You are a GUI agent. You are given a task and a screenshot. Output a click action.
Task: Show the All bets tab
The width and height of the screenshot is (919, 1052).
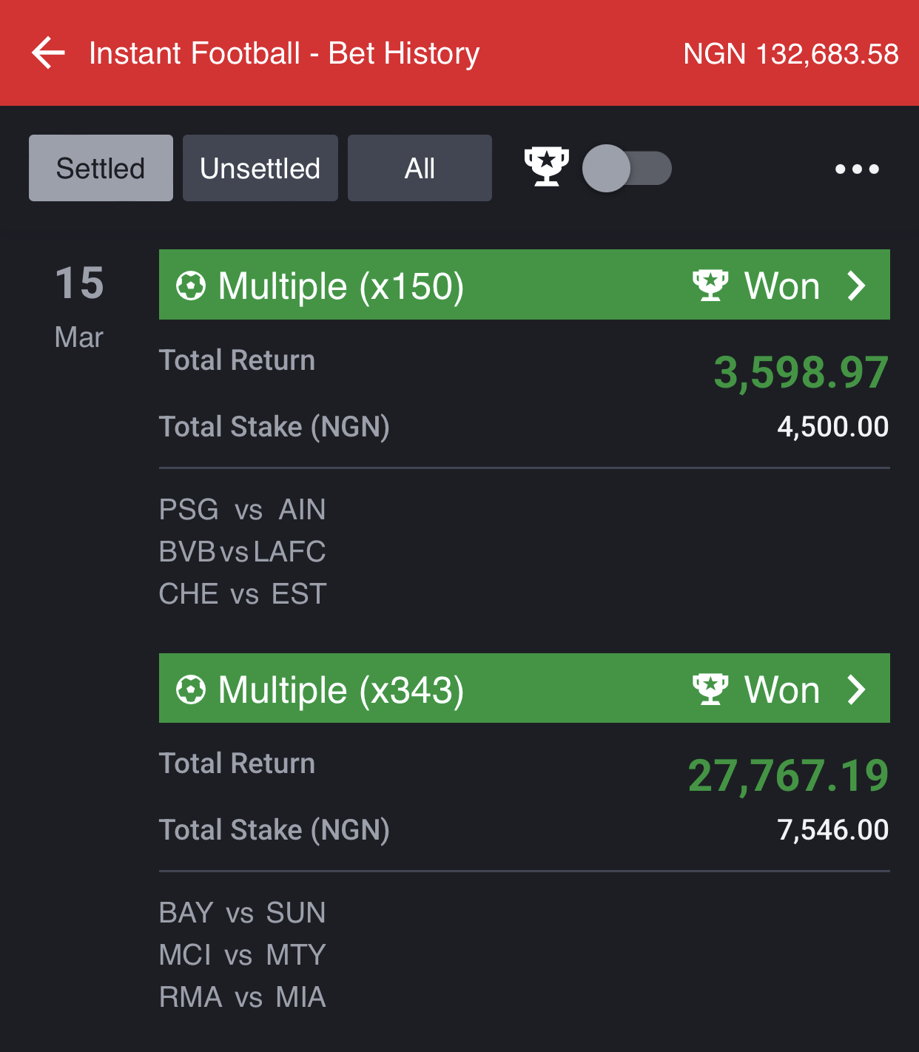coord(420,168)
